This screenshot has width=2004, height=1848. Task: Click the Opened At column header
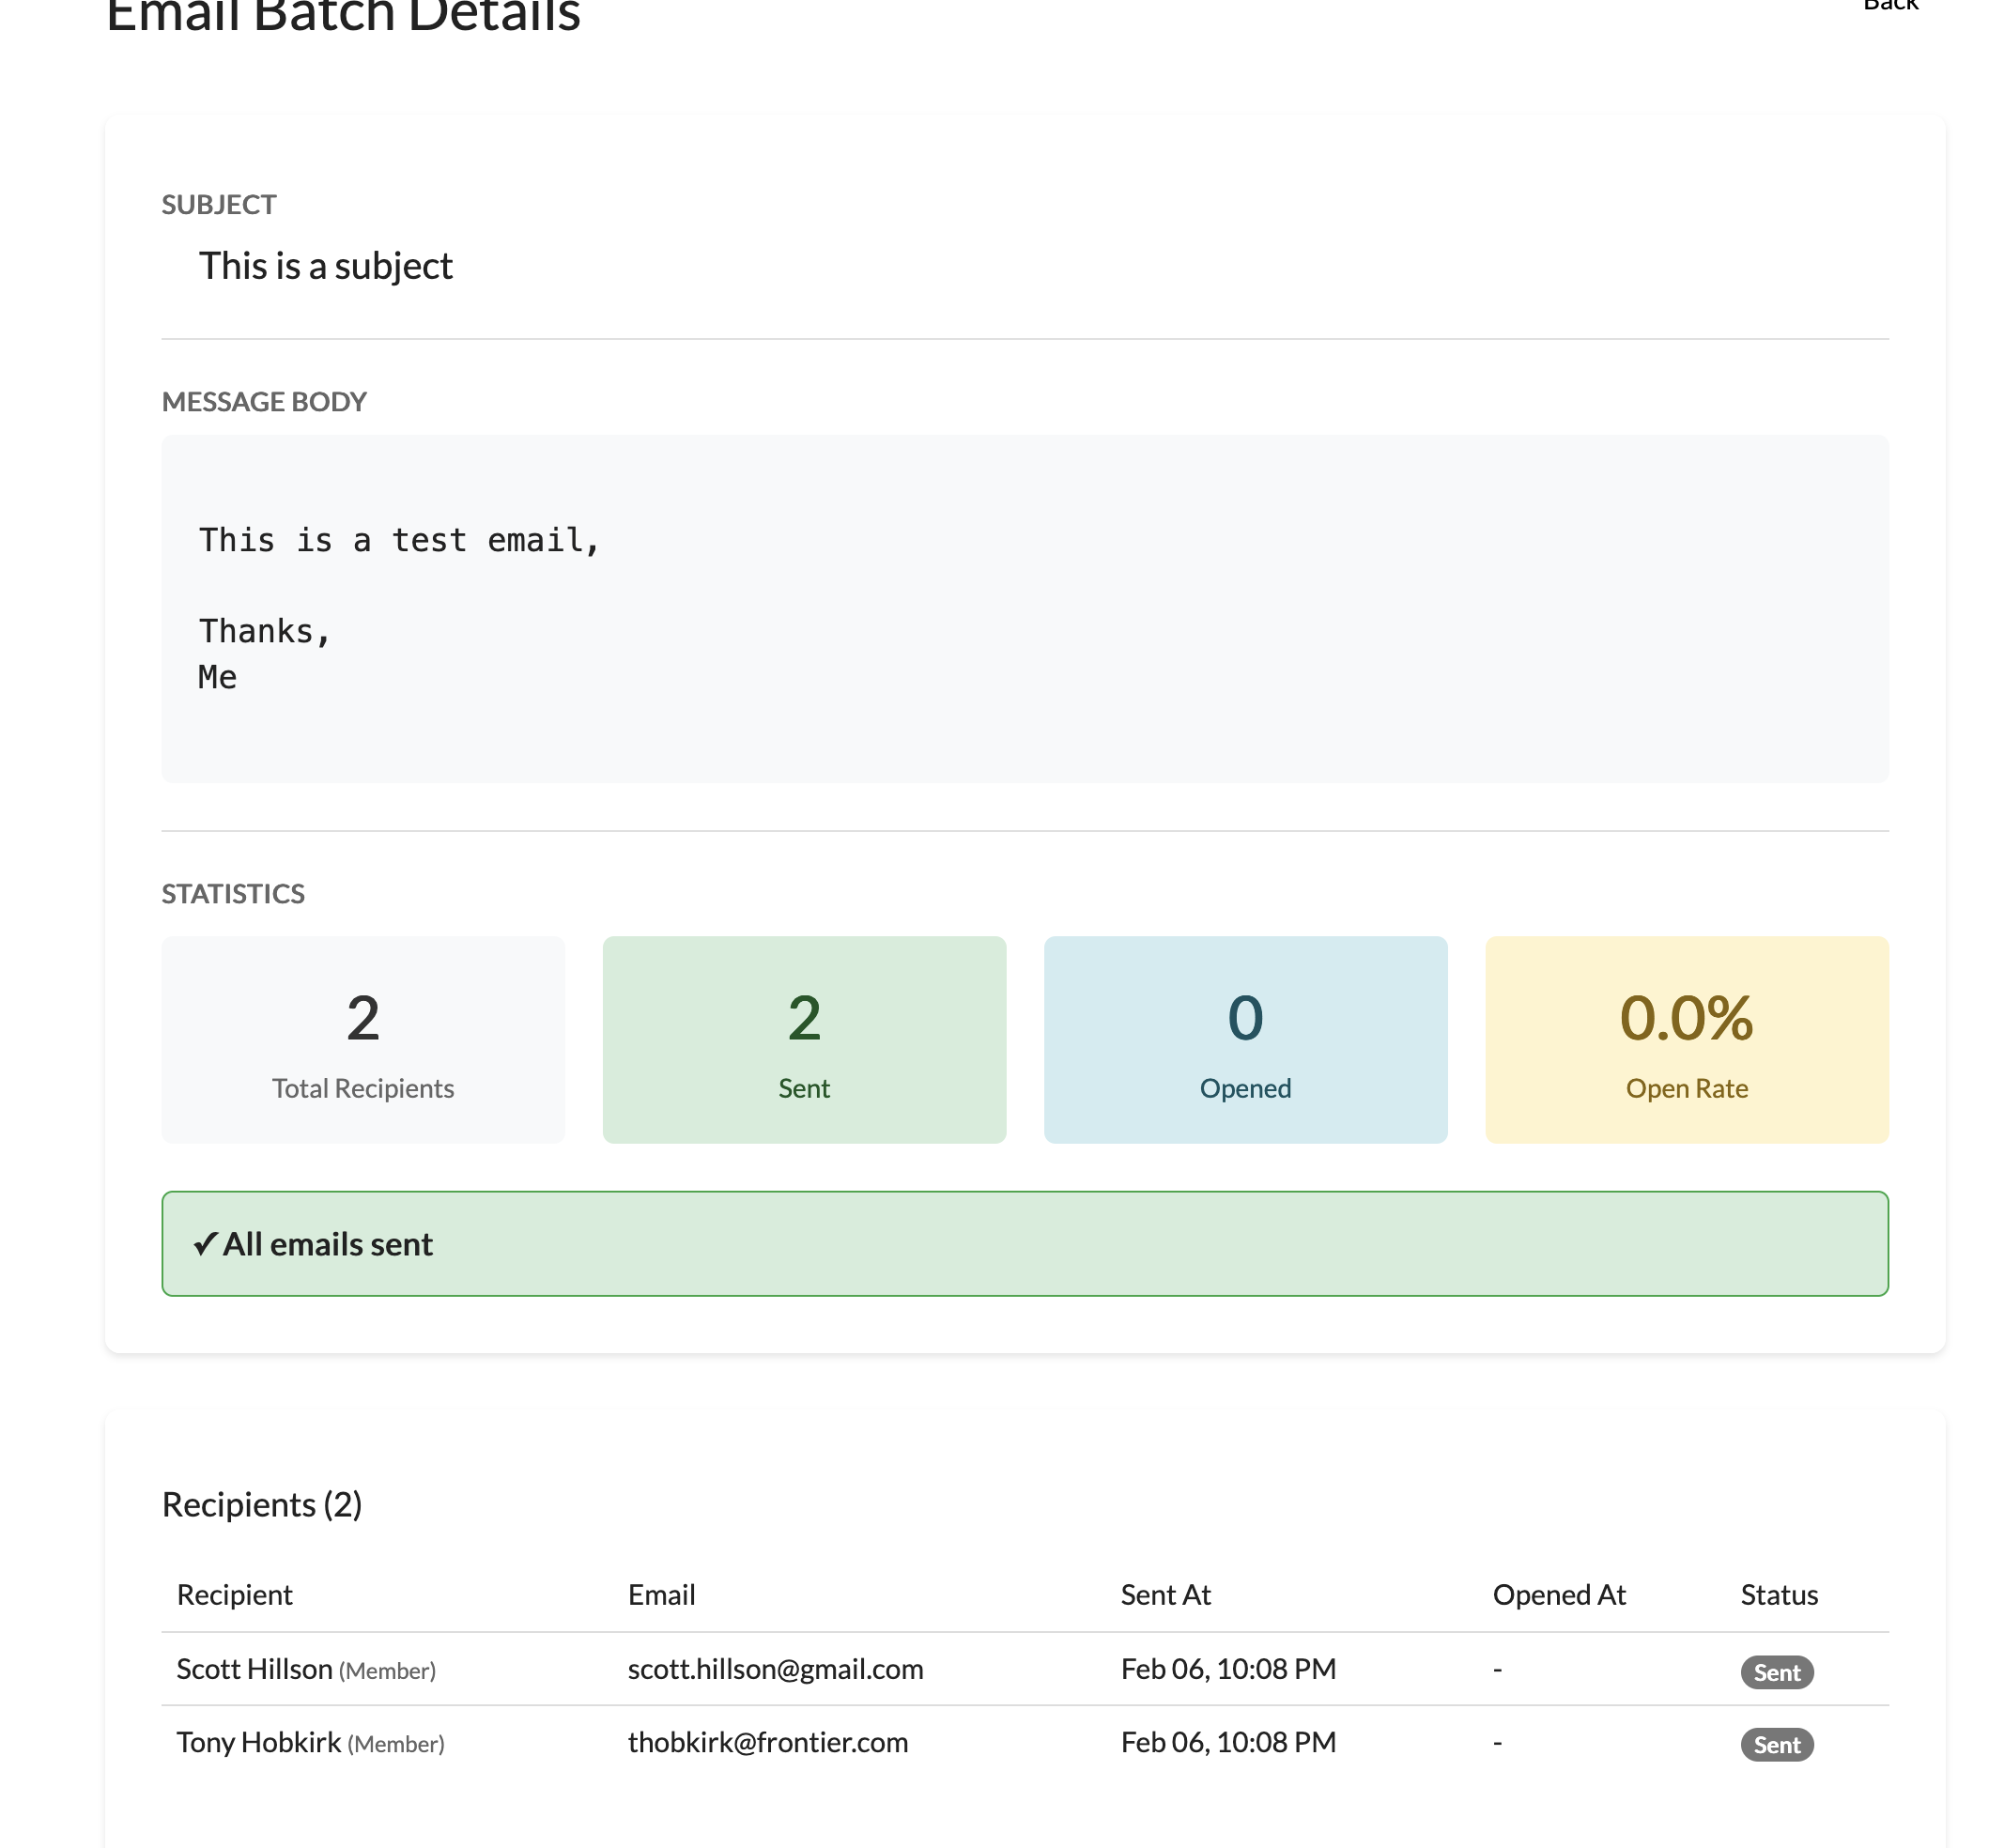pyautogui.click(x=1558, y=1595)
